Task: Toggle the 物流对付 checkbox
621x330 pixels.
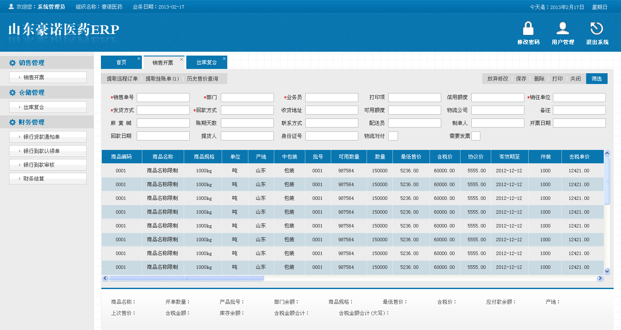Action: pyautogui.click(x=393, y=136)
